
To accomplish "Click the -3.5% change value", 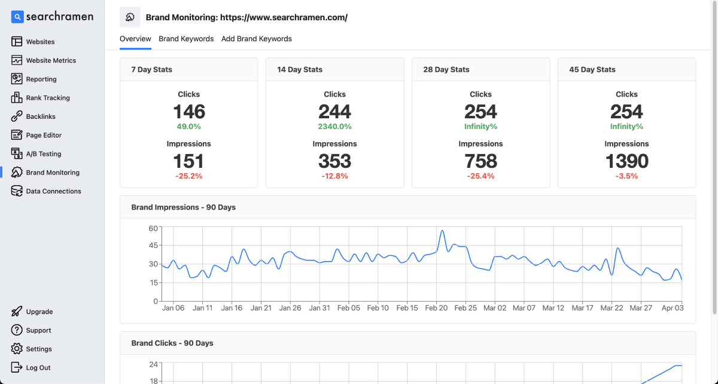I will (x=627, y=176).
